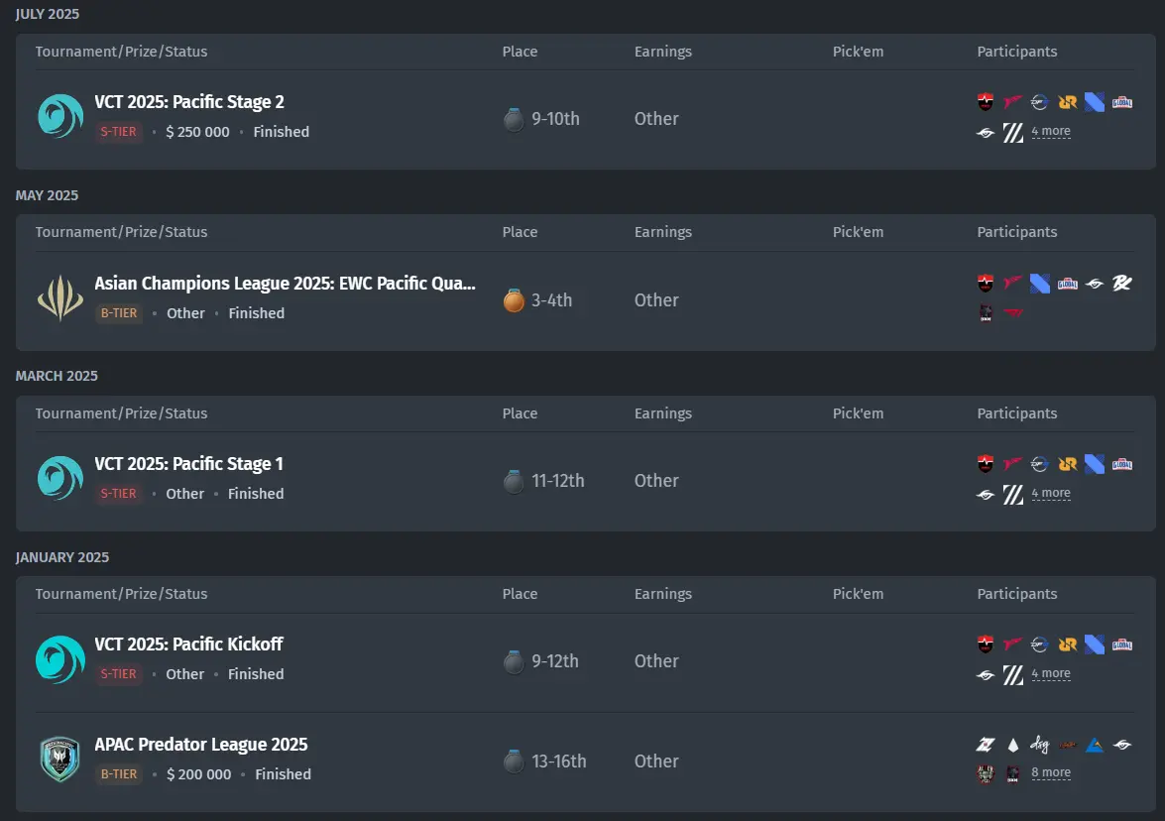Click the S-TIER badge under Pacific Stage 2

(x=119, y=132)
